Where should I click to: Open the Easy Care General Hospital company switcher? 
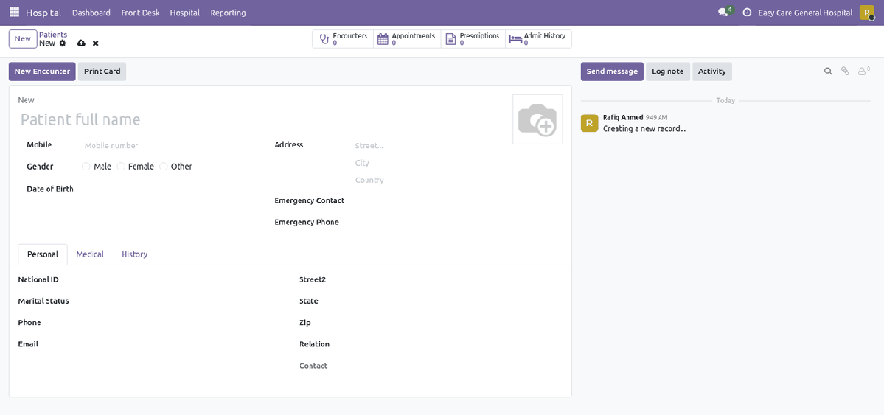coord(805,13)
